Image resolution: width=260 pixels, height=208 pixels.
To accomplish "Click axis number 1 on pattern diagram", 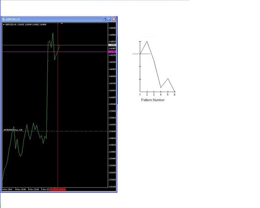I will 140,95.
